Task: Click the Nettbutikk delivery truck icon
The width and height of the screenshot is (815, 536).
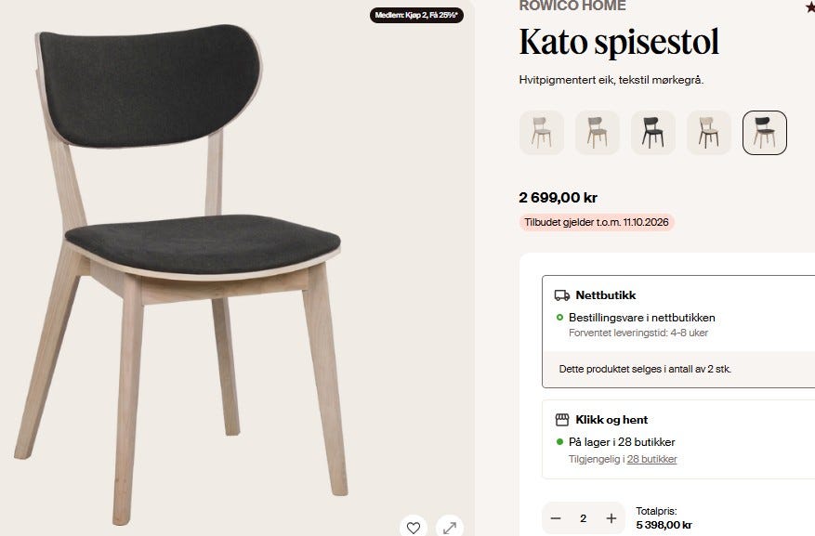Action: (562, 295)
